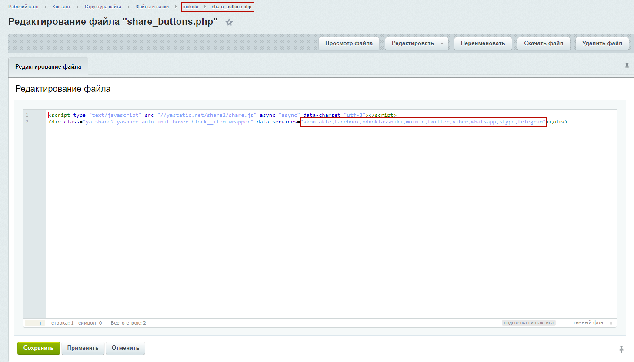The height and width of the screenshot is (362, 634).
Task: Open the include folder breadcrumb
Action: coord(190,7)
